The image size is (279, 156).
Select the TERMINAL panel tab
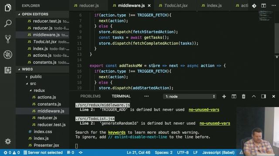[121, 96]
